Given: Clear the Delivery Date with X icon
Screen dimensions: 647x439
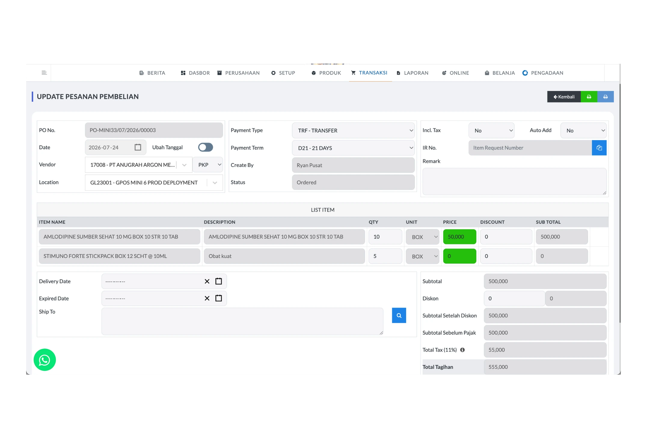Looking at the screenshot, I should [x=207, y=281].
